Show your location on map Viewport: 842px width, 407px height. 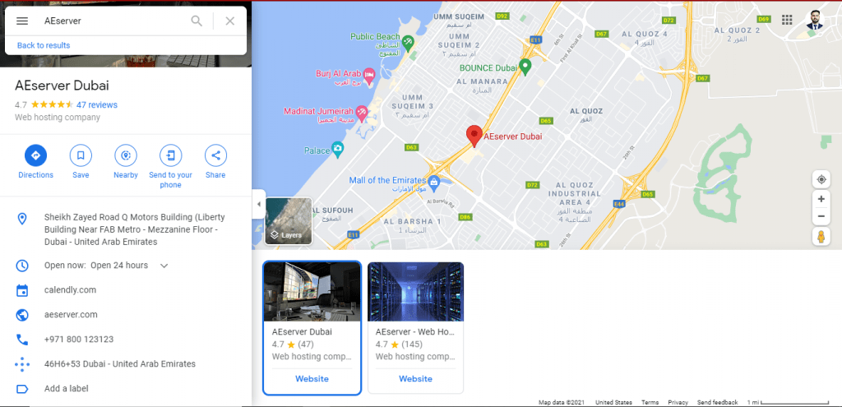821,179
